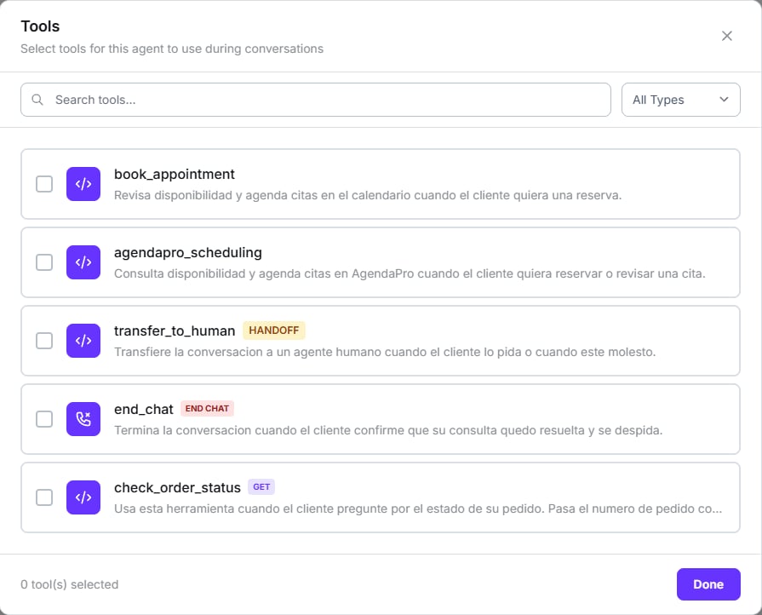Click description starting 'Consulta disponibilidad y agenda'
Screen dimensions: 762x615
pyautogui.click(x=410, y=273)
